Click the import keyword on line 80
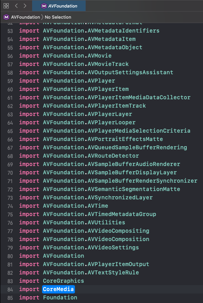The image size is (203, 303). pyautogui.click(x=29, y=256)
